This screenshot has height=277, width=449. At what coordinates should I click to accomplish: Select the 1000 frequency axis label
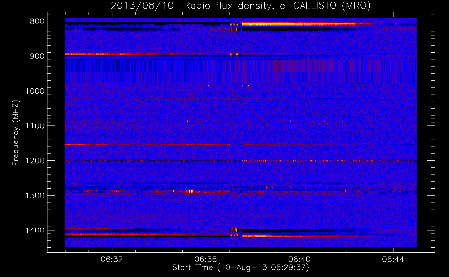click(x=35, y=91)
